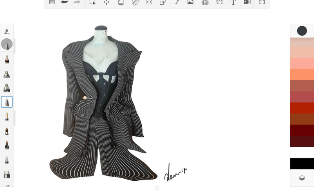Screen dimensions: 314x196
Task: Select the black layer thumbnail
Action: coord(302,164)
